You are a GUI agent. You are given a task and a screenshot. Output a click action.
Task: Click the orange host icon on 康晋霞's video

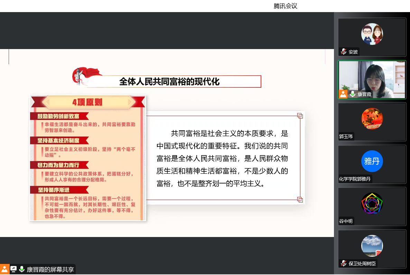tap(343, 94)
